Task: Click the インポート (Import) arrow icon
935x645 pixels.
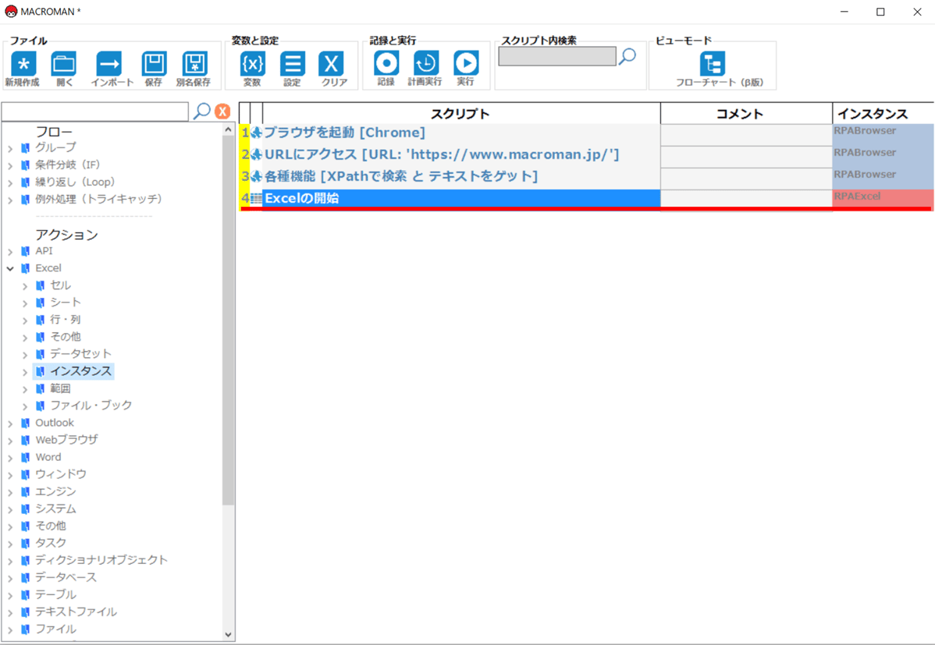Action: click(109, 63)
